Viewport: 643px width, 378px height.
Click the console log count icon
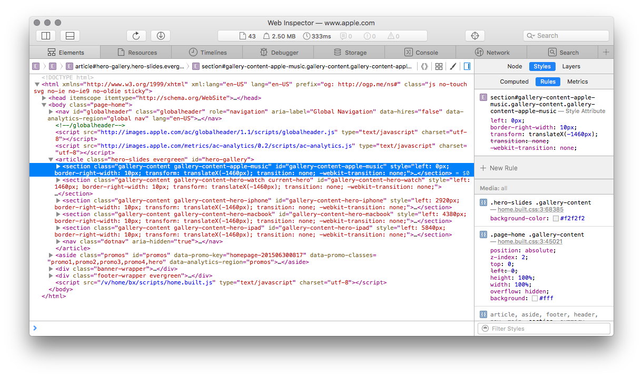click(x=343, y=36)
